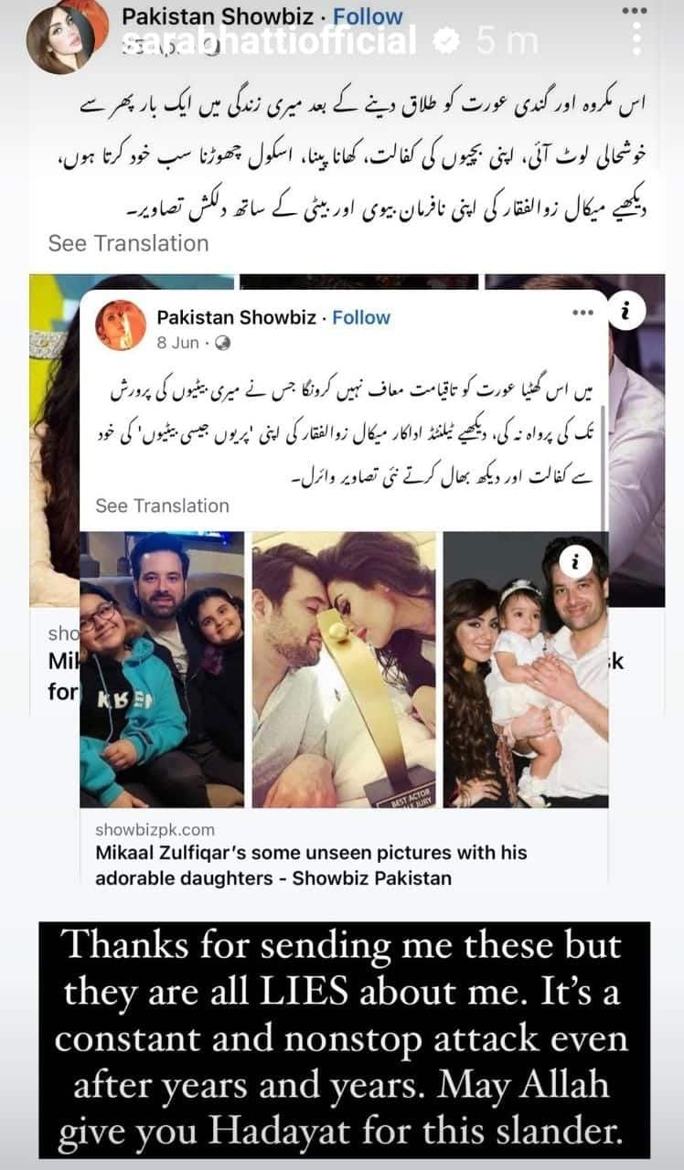Open the Mikaal Zulfiqar unseen pictures article link
Viewport: 684px width, 1170px height.
pos(311,865)
